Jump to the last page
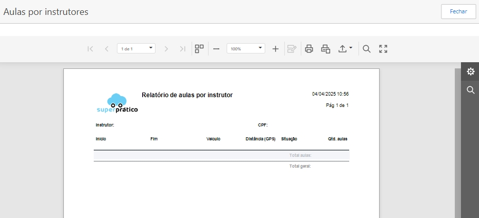479x218 pixels. coord(182,49)
